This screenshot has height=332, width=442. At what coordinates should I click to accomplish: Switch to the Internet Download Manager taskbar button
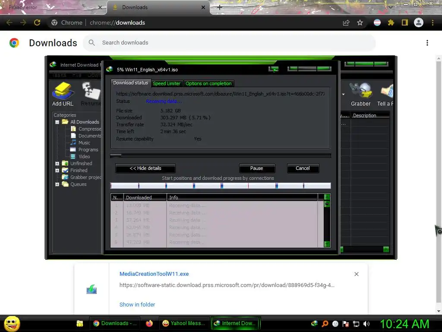(235, 323)
